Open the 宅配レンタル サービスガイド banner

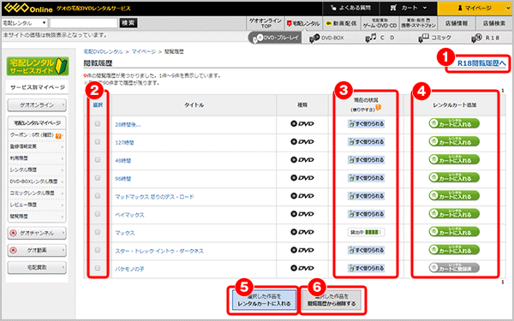(x=38, y=66)
